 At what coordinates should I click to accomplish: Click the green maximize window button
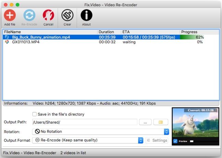[x=17, y=5]
